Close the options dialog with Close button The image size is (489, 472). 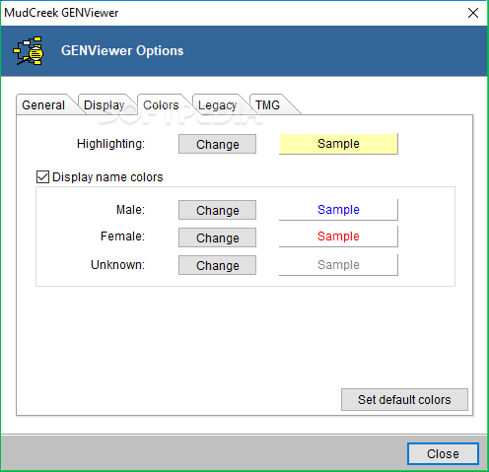(x=443, y=453)
